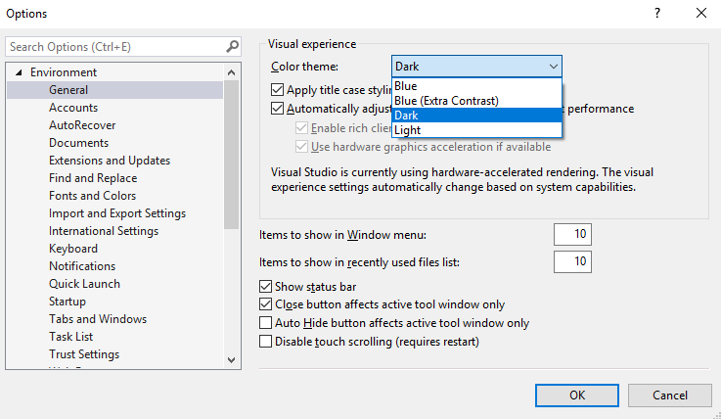721x419 pixels.
Task: Enable Disable touch scrolling option
Action: 265,342
